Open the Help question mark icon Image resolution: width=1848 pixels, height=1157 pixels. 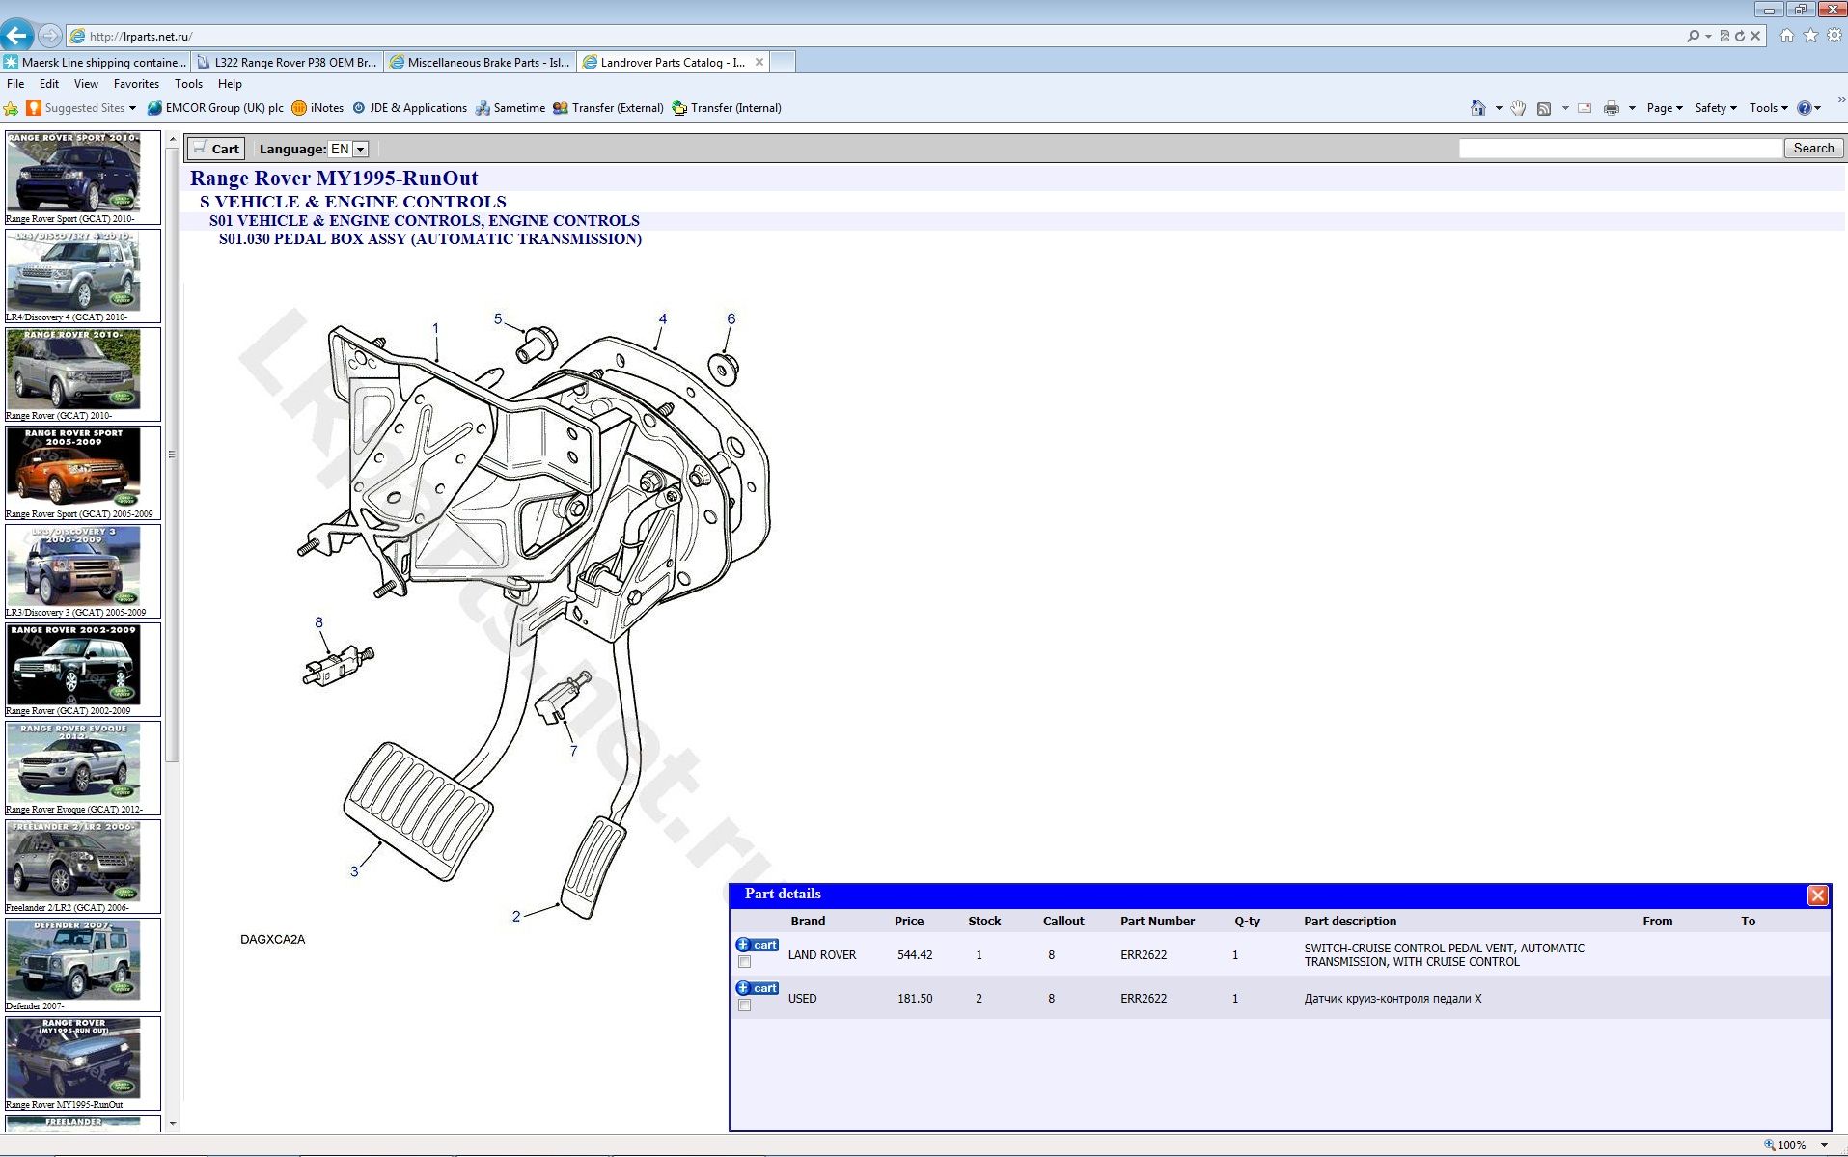[x=1804, y=108]
